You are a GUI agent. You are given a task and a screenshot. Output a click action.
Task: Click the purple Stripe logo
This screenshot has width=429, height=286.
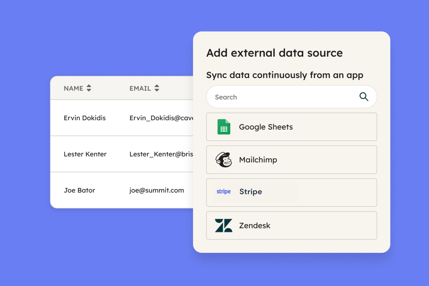(x=223, y=192)
